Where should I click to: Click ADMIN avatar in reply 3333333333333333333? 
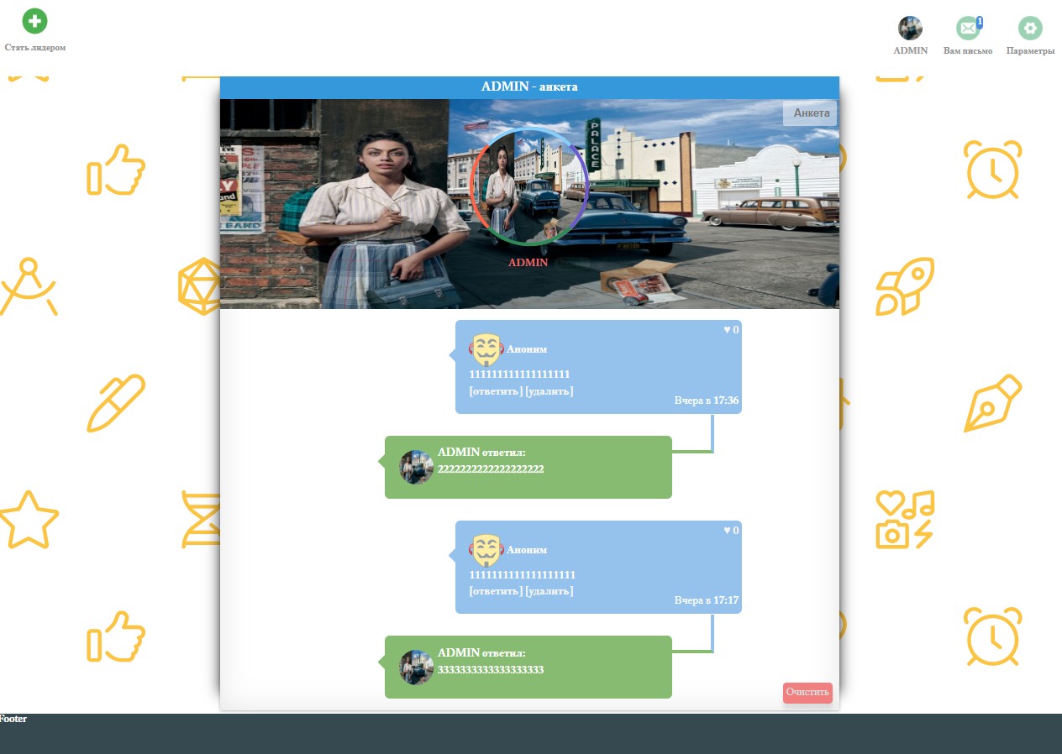(416, 668)
